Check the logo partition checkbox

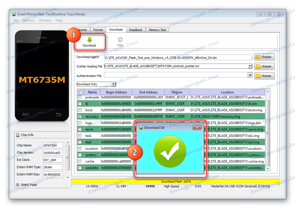tap(80, 123)
